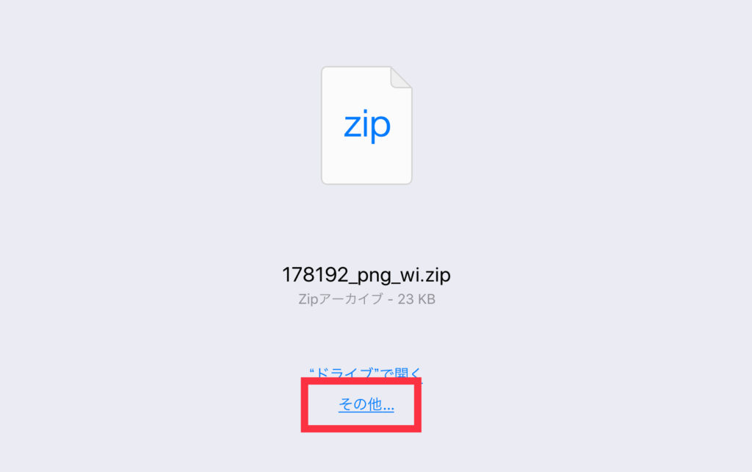Click the top edge of the red rectangle
752x472 pixels.
pyautogui.click(x=361, y=381)
